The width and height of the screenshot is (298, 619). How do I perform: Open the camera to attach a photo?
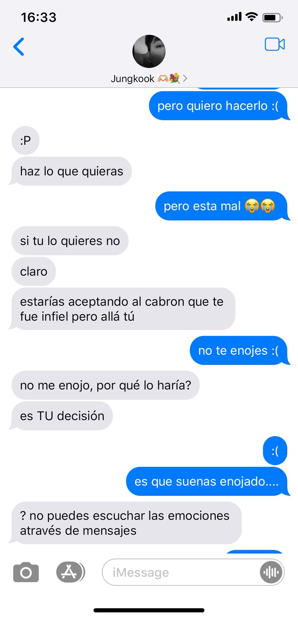point(26,572)
